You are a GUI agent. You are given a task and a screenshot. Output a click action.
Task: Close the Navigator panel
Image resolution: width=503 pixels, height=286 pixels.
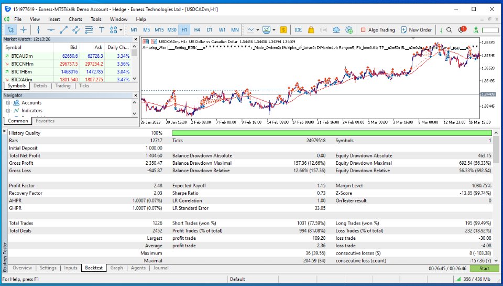click(135, 96)
